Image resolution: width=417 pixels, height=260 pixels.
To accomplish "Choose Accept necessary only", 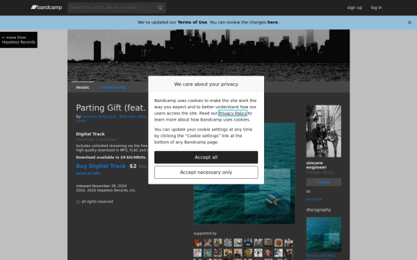I will [206, 173].
